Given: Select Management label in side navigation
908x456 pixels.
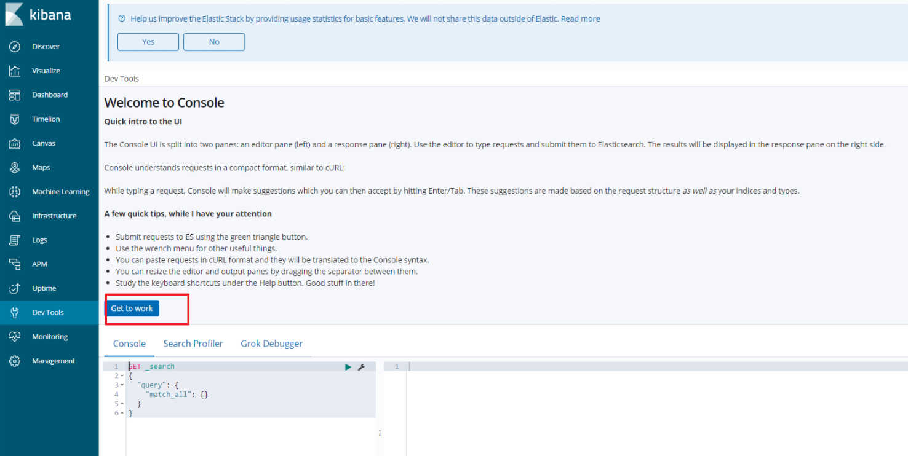Looking at the screenshot, I should coord(54,361).
